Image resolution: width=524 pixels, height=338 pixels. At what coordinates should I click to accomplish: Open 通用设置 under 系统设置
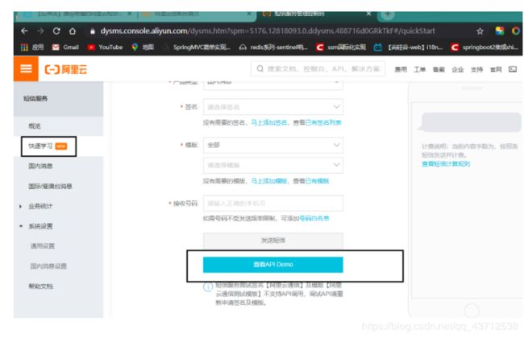coord(43,246)
